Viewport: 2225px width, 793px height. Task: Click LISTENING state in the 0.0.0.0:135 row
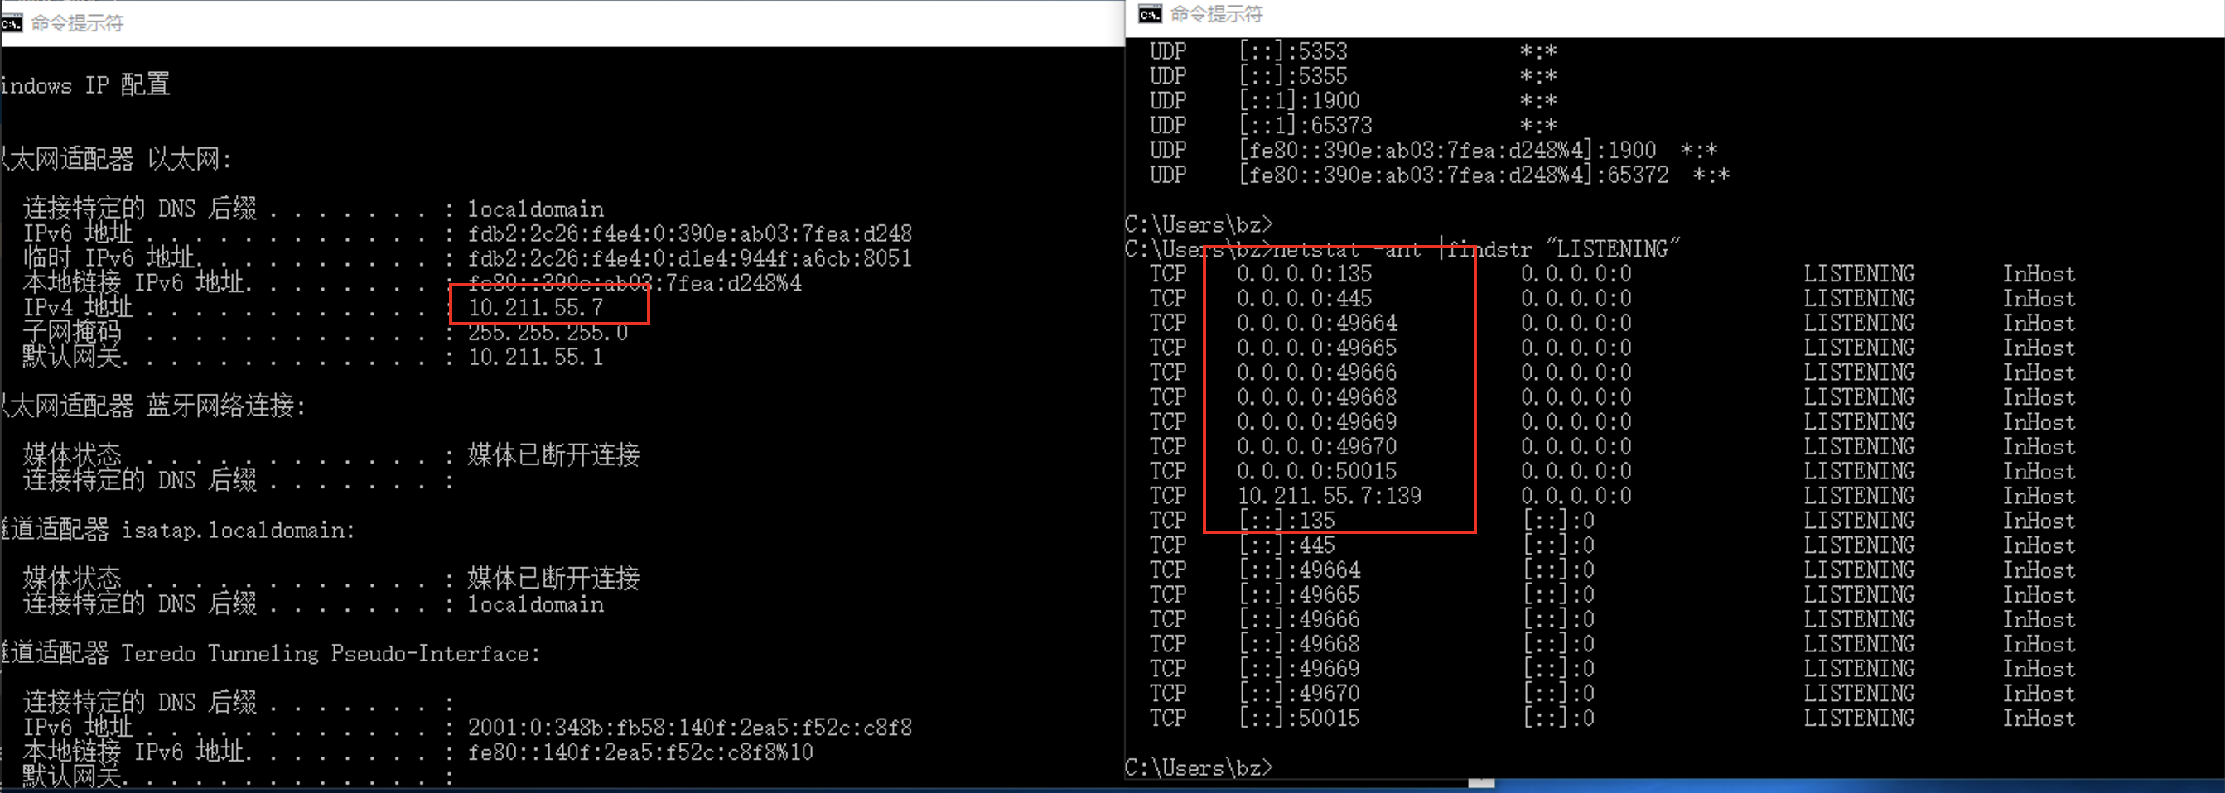[1859, 273]
